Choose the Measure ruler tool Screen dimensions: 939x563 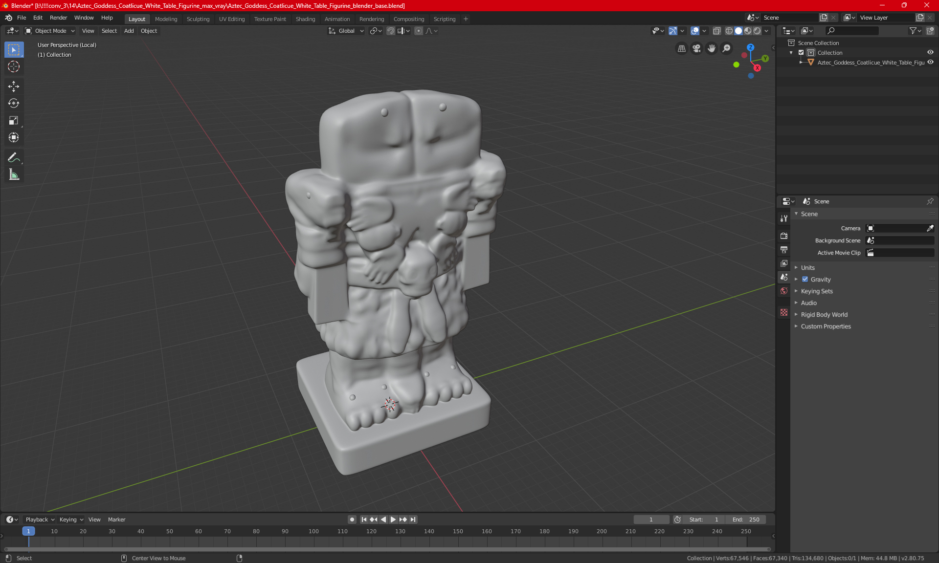pyautogui.click(x=14, y=174)
